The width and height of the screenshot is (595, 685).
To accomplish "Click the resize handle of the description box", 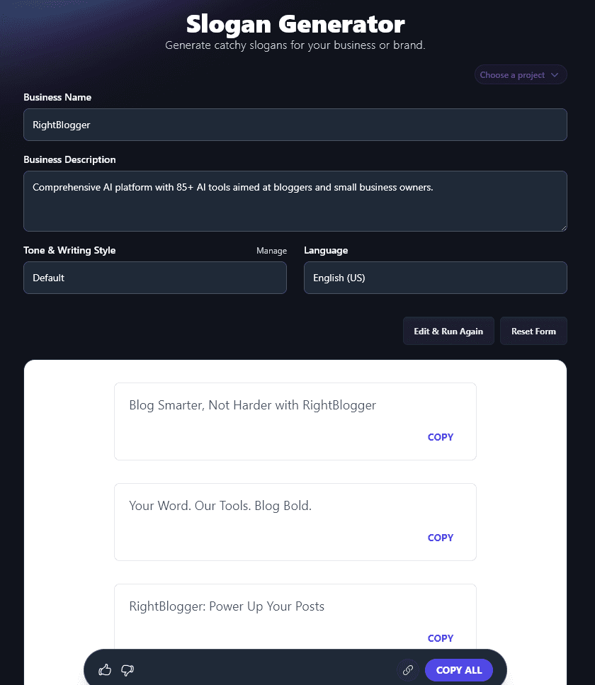I will point(563,228).
